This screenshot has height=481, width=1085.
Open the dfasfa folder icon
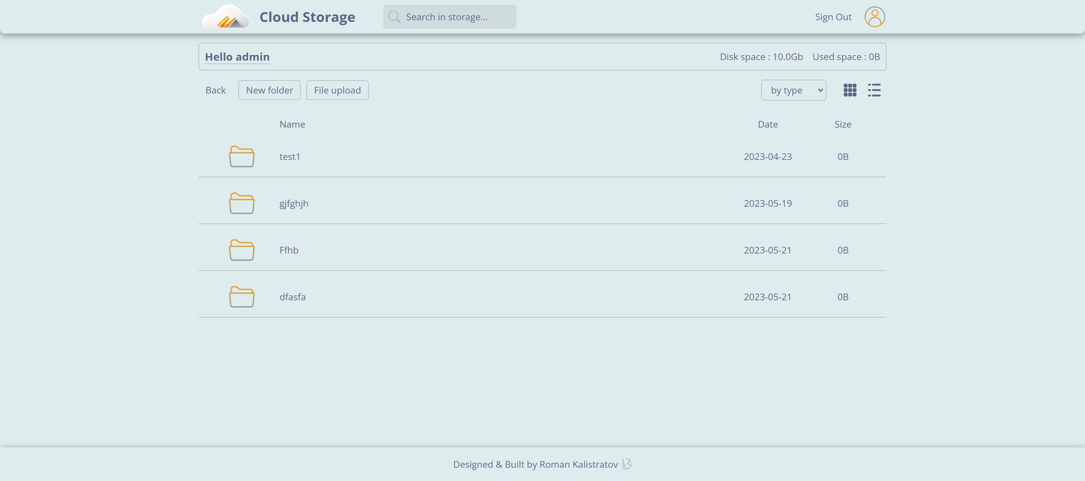pyautogui.click(x=242, y=296)
